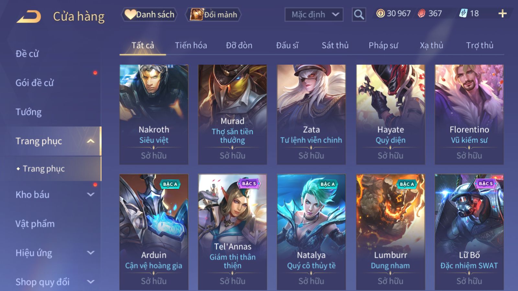
Task: Switch to the Sát thủ tab
Action: (x=335, y=46)
